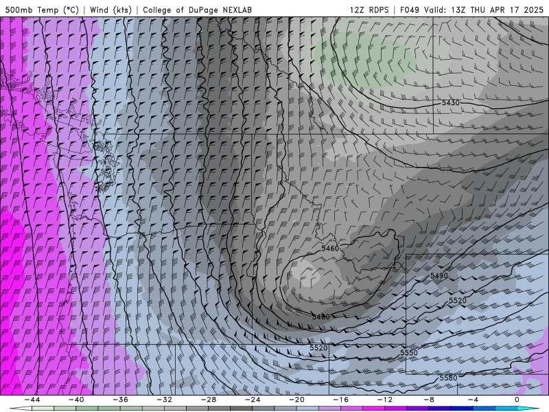Image resolution: width=549 pixels, height=412 pixels.
Task: Click the -20 colorbar scale label
Action: (x=297, y=400)
